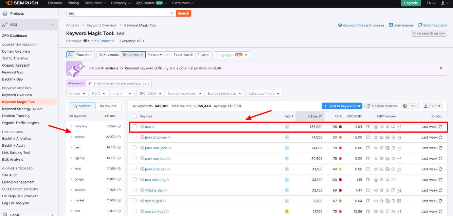The height and width of the screenshot is (216, 453).
Task: Close the AI analysis banner
Action: coord(441,68)
